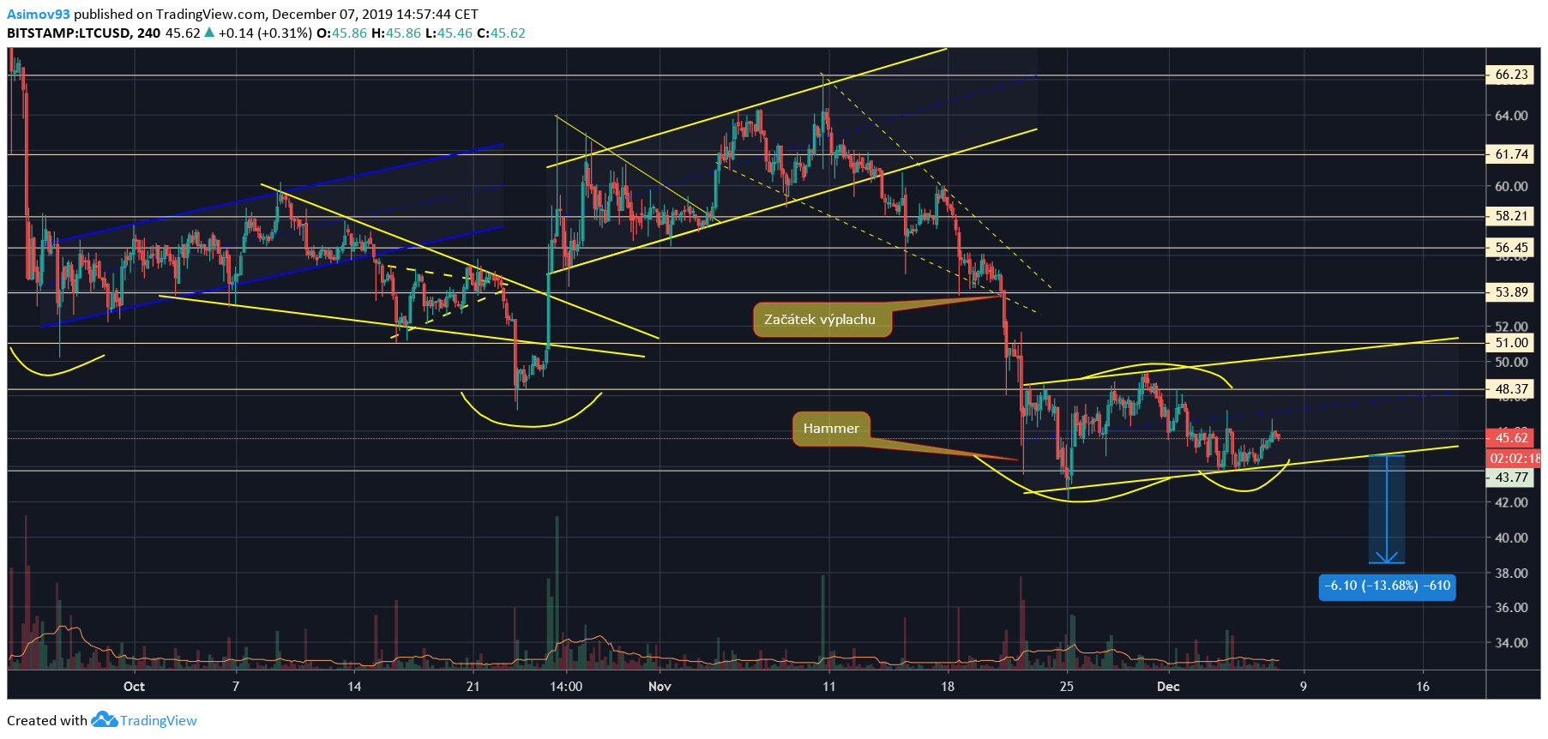This screenshot has height=739, width=1548.
Task: Click the Začátek výplachu annotation label
Action: [821, 319]
